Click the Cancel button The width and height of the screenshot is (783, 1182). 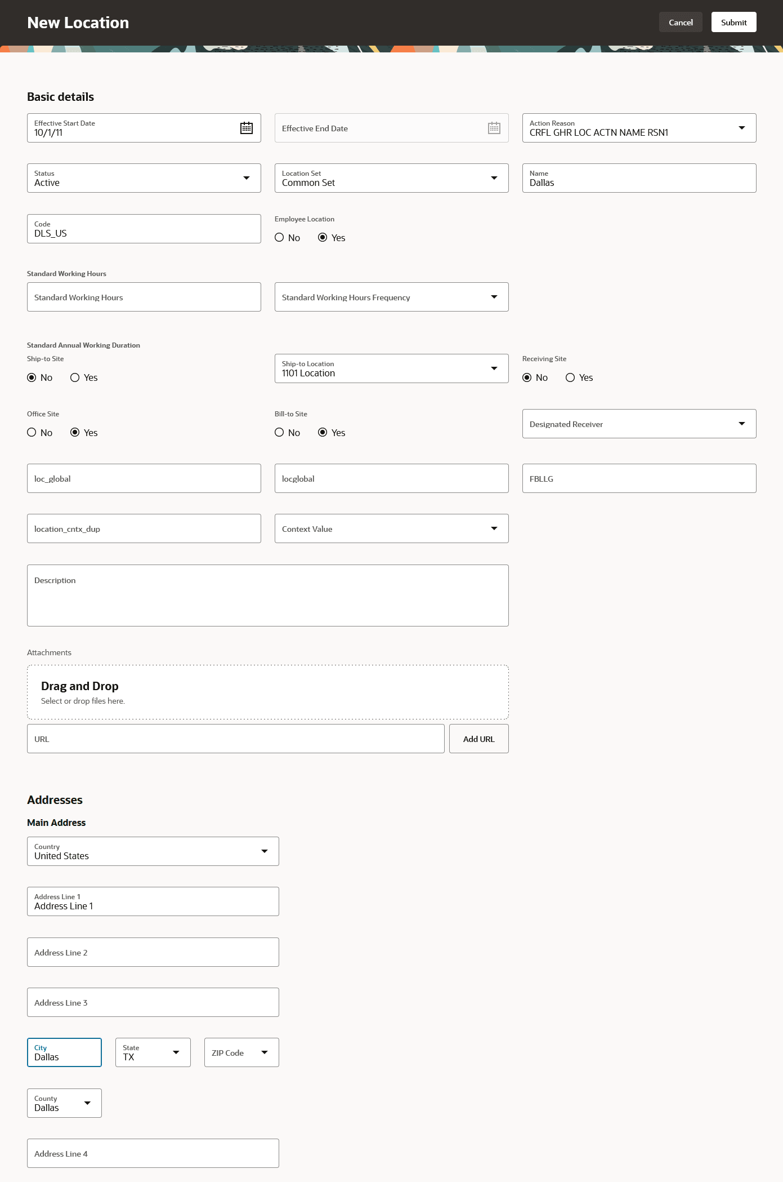681,23
